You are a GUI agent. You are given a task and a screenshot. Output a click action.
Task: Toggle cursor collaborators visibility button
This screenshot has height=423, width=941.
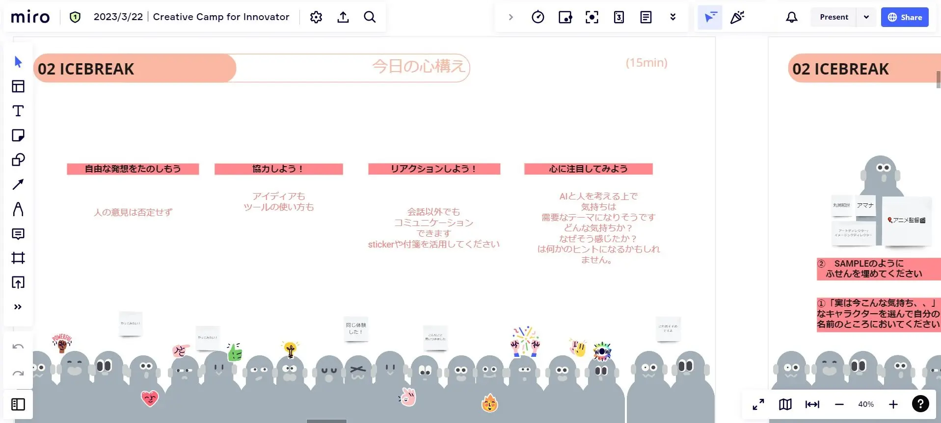[x=710, y=17]
